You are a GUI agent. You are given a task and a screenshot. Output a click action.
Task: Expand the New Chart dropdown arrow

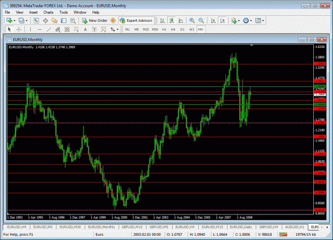coord(14,21)
